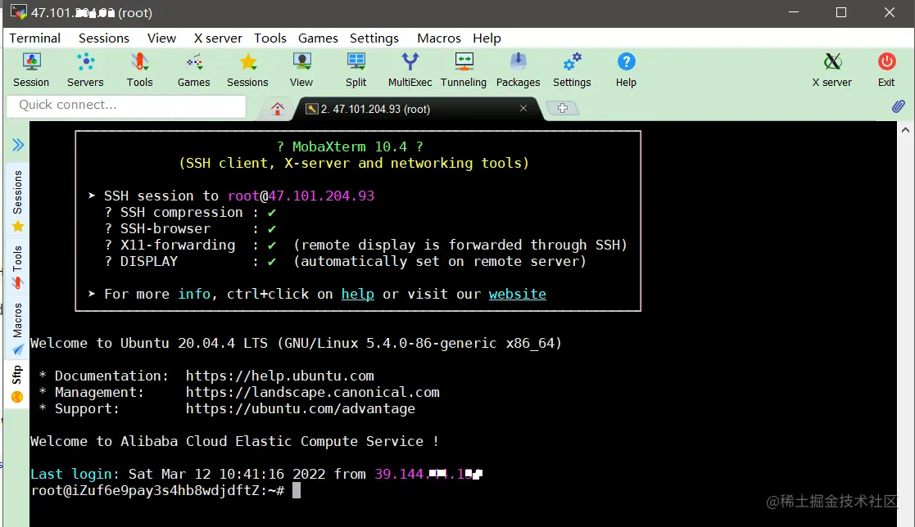Open the Settings gears toolbar icon
The height and width of the screenshot is (527, 915).
(572, 70)
